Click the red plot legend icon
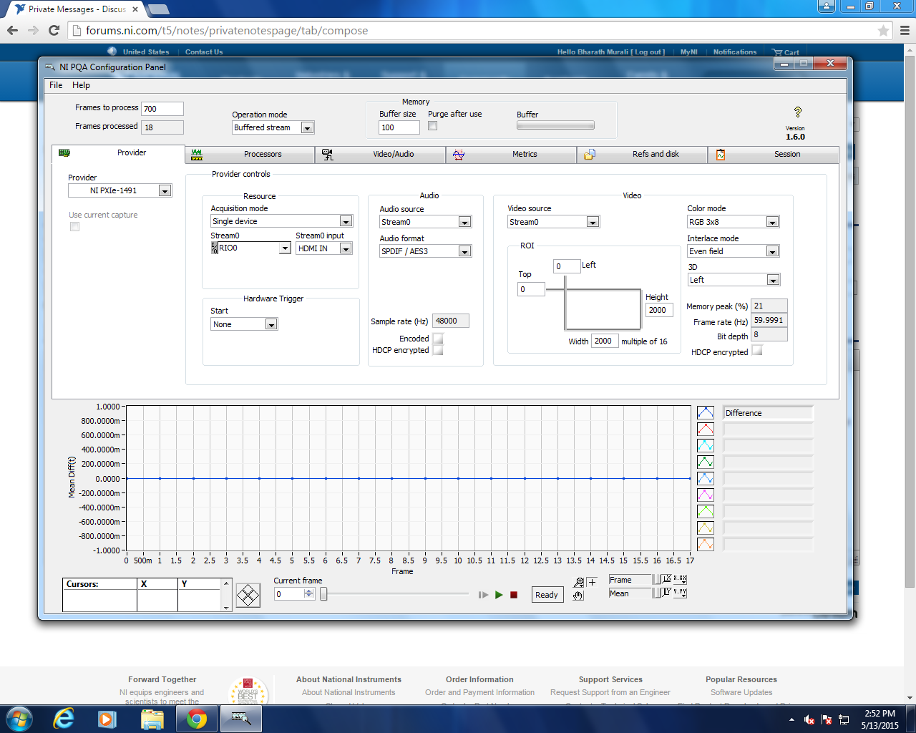 point(705,429)
